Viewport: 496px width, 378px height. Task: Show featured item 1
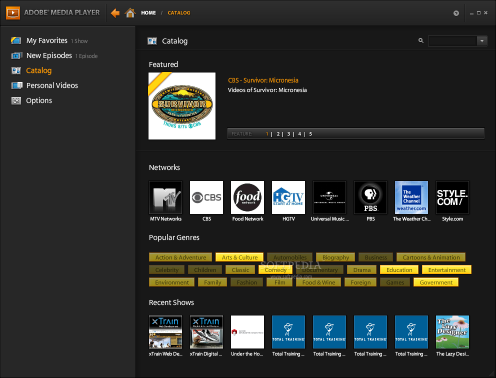click(267, 134)
